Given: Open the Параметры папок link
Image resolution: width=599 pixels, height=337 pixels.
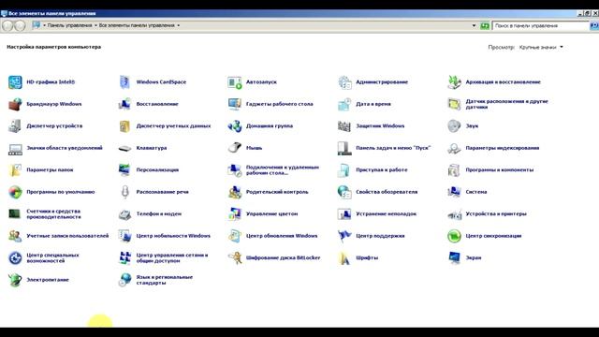Looking at the screenshot, I should pos(50,170).
